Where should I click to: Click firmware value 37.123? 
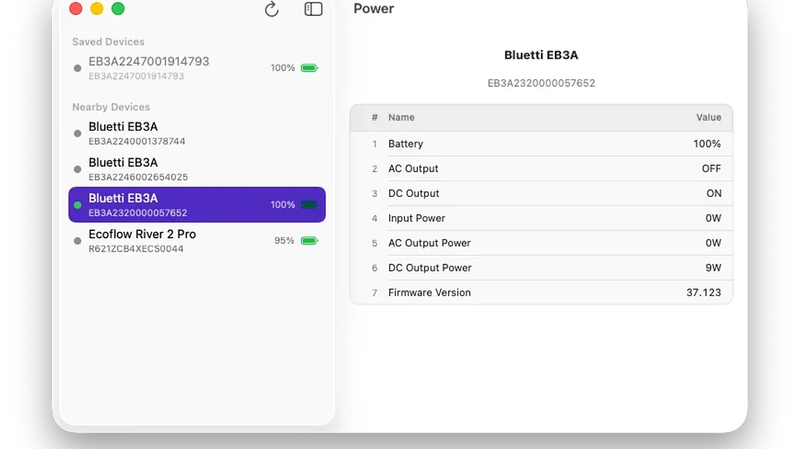tap(704, 292)
